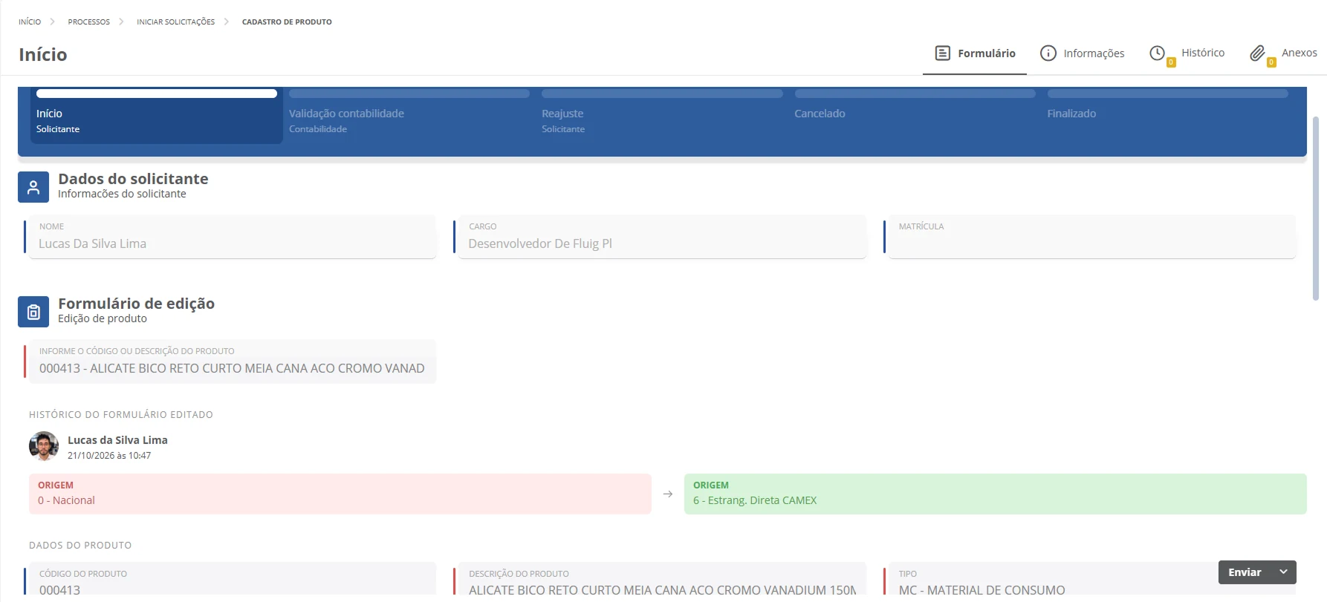This screenshot has height=602, width=1327.
Task: Open the Iniciar Solicitações breadcrumb
Action: [x=175, y=22]
